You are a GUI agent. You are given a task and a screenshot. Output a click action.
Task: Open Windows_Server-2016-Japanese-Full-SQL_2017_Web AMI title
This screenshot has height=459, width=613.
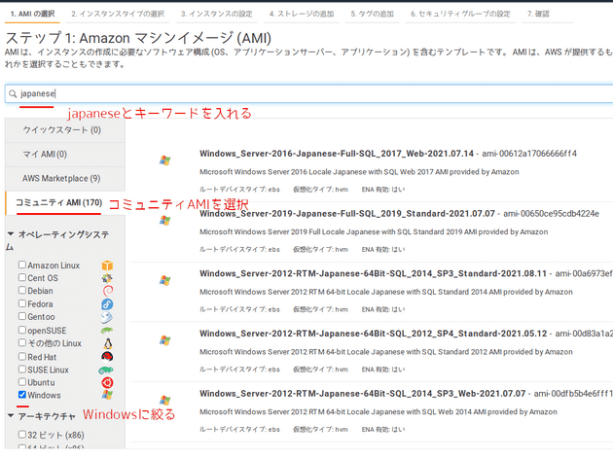click(337, 154)
